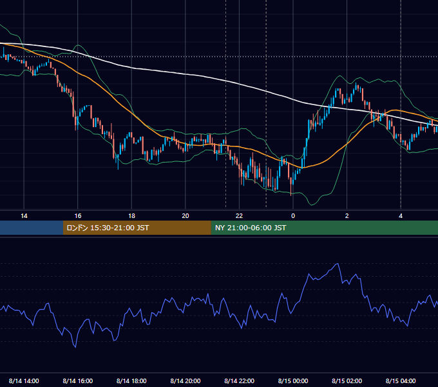Click the 8/14 16:00 date label
This screenshot has height=387, width=438.
pyautogui.click(x=78, y=381)
